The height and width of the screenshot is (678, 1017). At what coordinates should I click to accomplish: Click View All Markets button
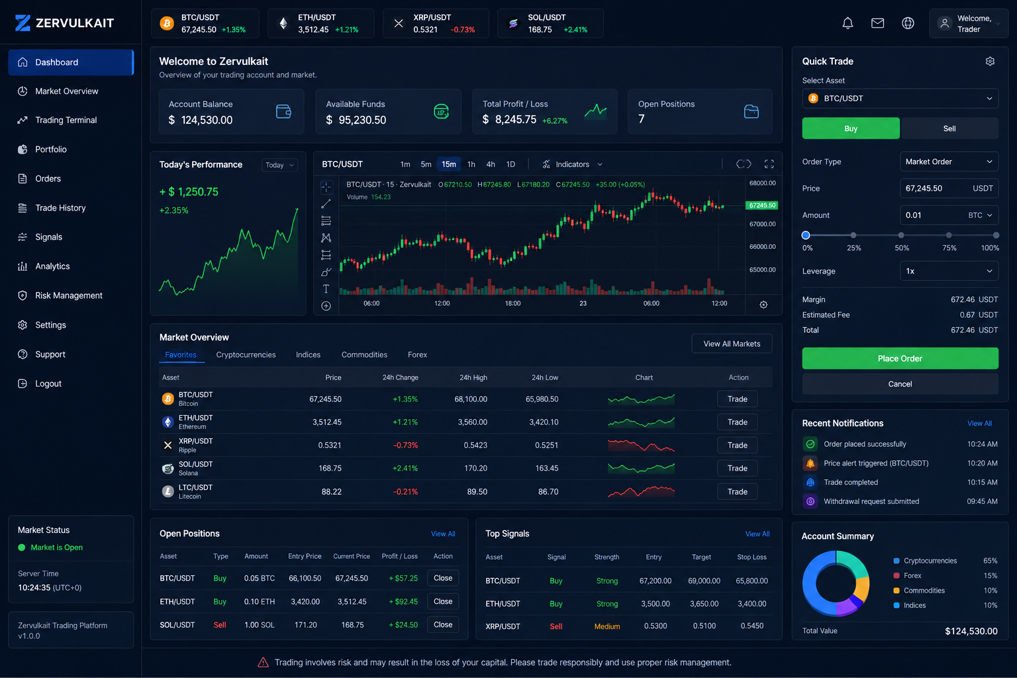pyautogui.click(x=732, y=344)
